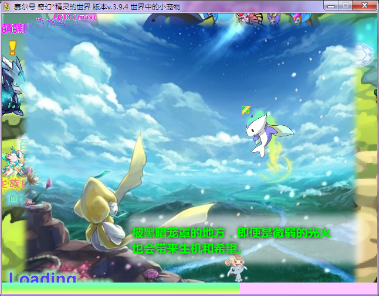
Task: Minimize the game window
Action: [331, 6]
